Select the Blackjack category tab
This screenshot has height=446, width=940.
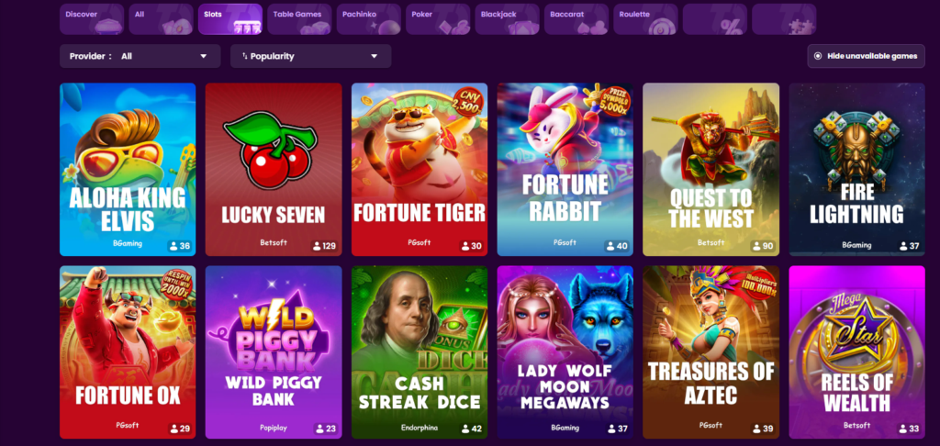507,19
